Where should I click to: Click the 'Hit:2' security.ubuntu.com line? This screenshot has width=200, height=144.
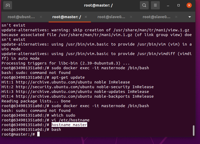[78, 87]
